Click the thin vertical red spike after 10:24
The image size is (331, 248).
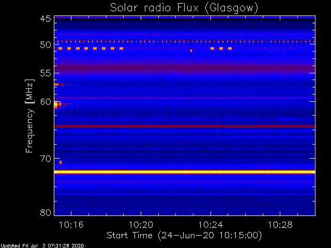[218, 127]
